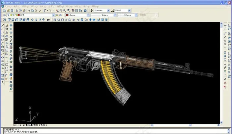Toggle the layer lock icon
This screenshot has height=134, width=232.
(x=16, y=15)
